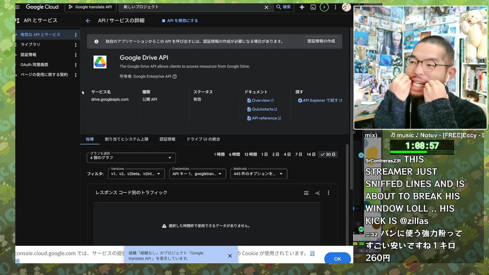
Task: Click the warning icon in no-data message
Action: tap(164, 226)
